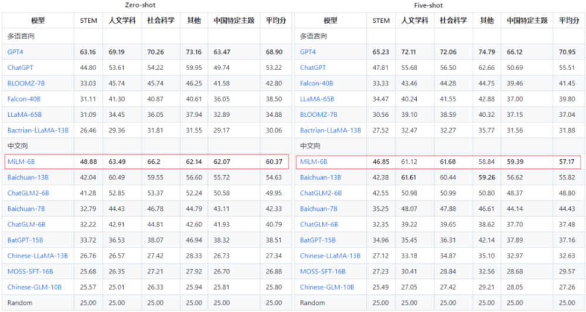586x312 pixels.
Task: Select GPT4 average score 68.90
Action: [274, 52]
